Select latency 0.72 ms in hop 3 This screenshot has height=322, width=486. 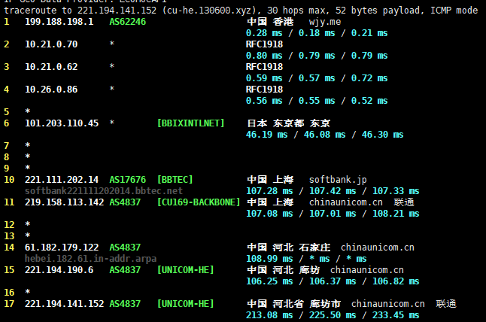click(369, 78)
